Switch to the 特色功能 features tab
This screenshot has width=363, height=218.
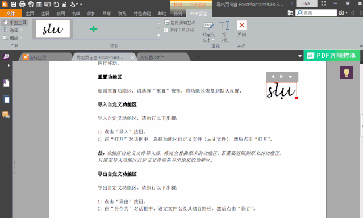coord(142,14)
